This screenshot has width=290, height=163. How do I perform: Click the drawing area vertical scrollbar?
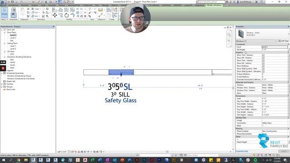[233, 88]
